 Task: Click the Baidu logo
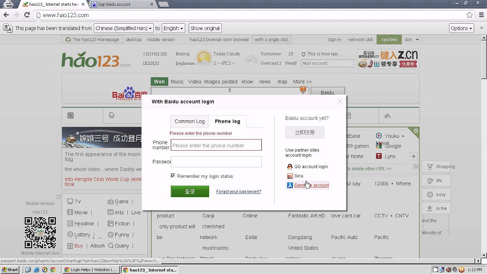(129, 93)
